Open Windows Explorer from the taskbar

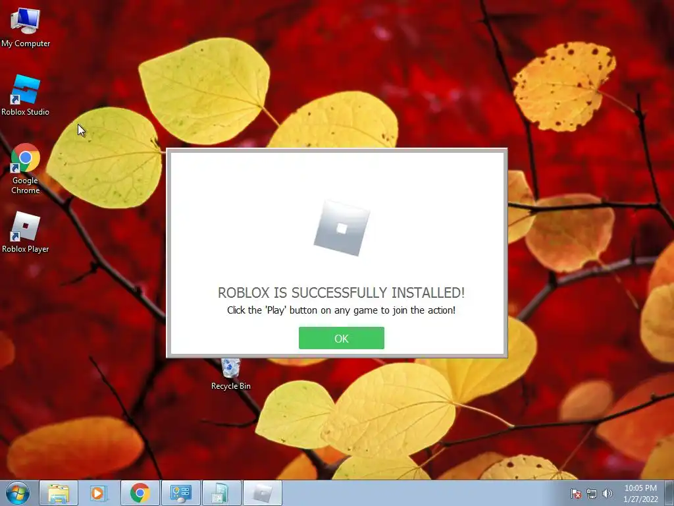[59, 493]
